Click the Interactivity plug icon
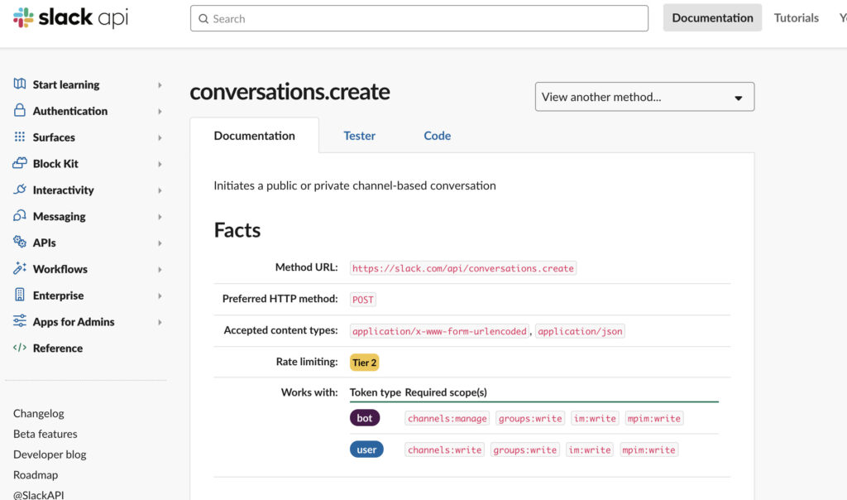 (x=20, y=190)
